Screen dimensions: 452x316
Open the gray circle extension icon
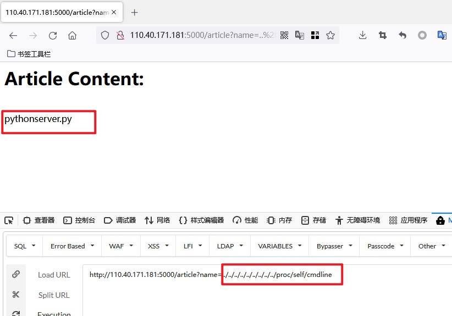tap(422, 35)
